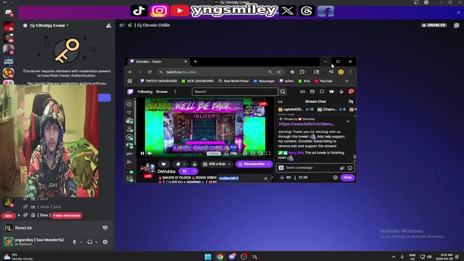Open Chrome extensions puzzle icon

point(302,72)
